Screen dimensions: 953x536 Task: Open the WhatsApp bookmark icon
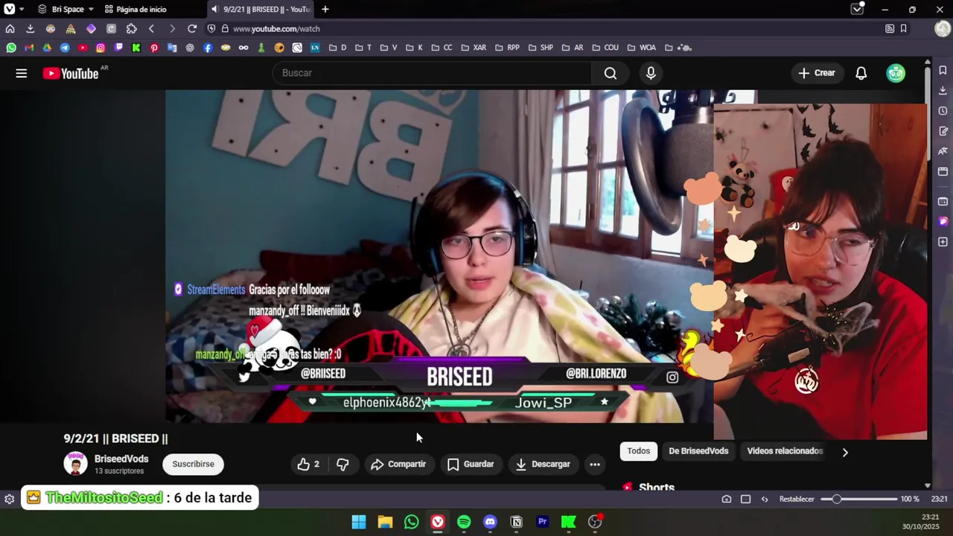pyautogui.click(x=11, y=48)
